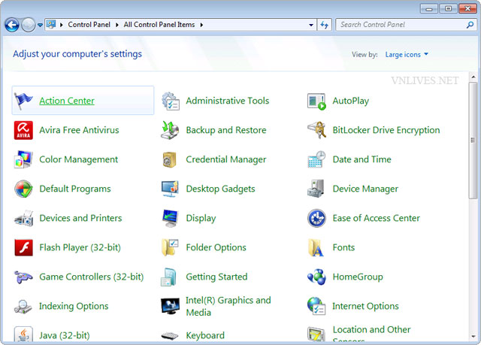This screenshot has width=481, height=345.
Task: Click the All Control Panel Items breadcrumb
Action: (x=159, y=25)
